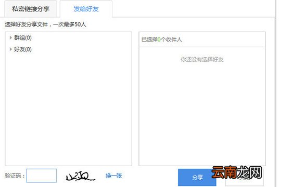Select the 群组(0) row label

23,38
